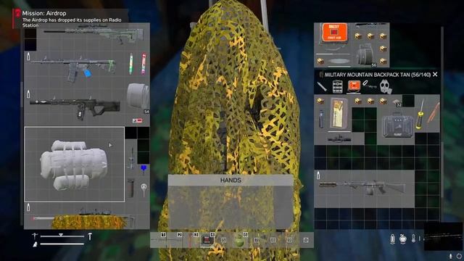Select the assault rifle with the blue tag
Image resolution: width=464 pixels, height=261 pixels.
click(73, 67)
